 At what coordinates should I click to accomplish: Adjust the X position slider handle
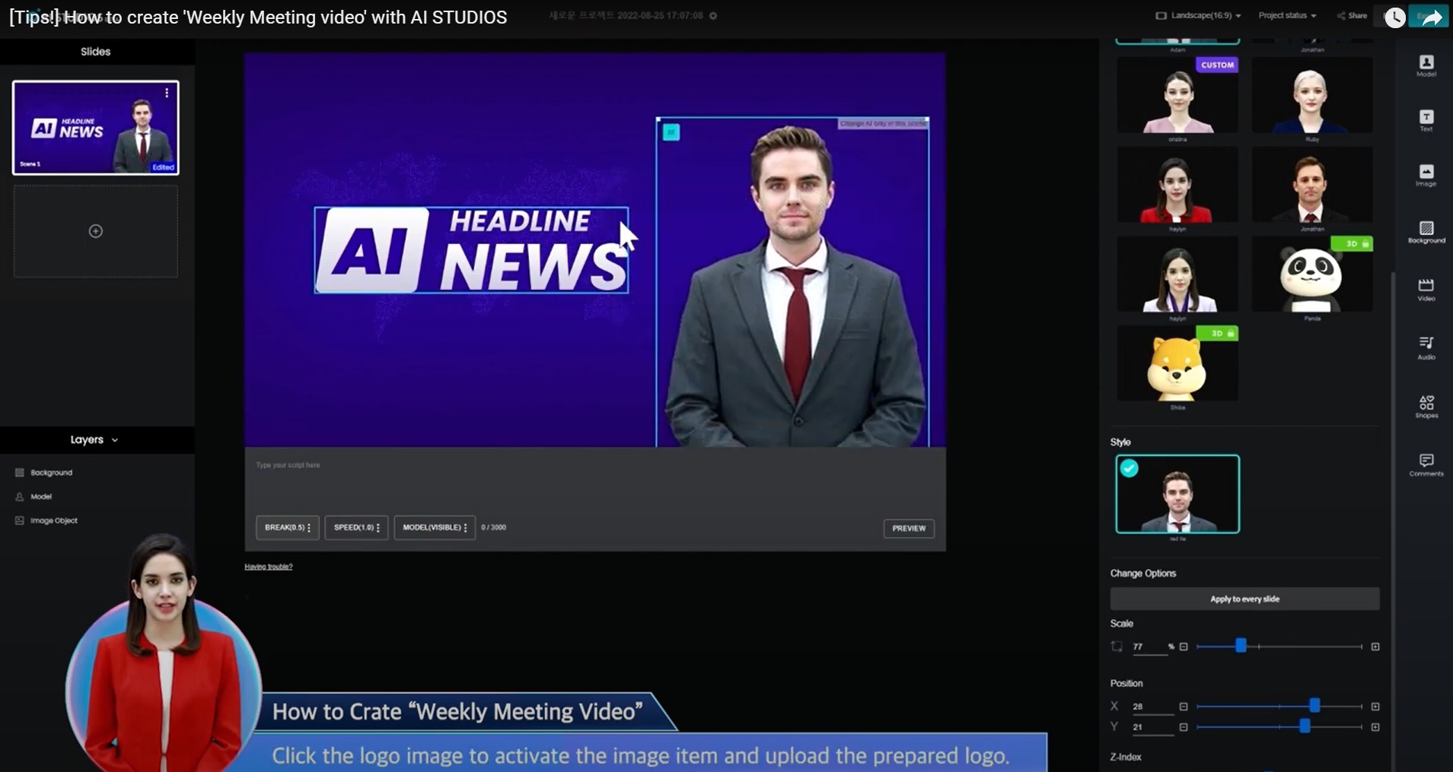coord(1314,706)
